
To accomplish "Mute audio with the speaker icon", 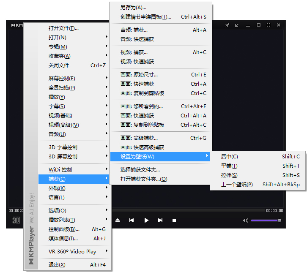I will 246,220.
